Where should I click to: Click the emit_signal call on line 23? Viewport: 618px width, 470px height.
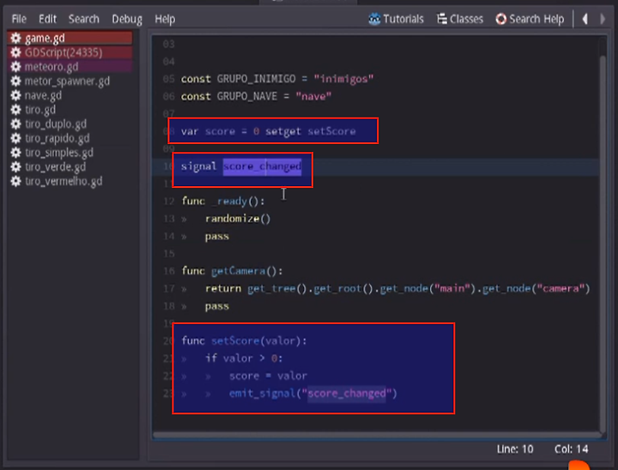tap(313, 393)
